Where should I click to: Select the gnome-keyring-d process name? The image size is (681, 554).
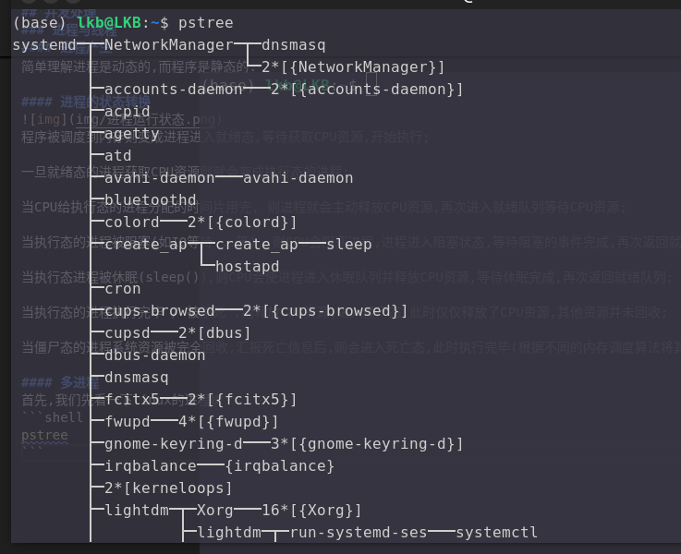(x=174, y=444)
